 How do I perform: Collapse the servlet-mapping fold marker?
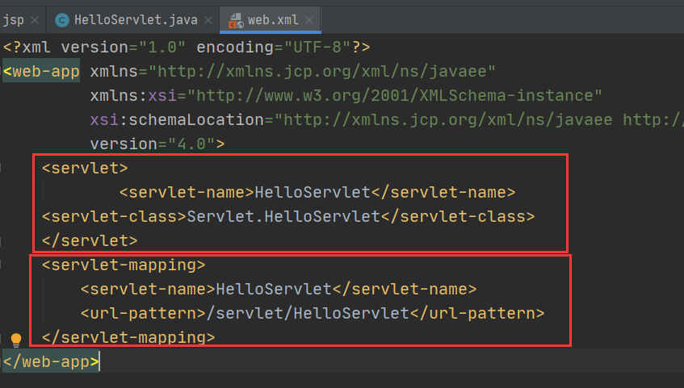pos(2,265)
